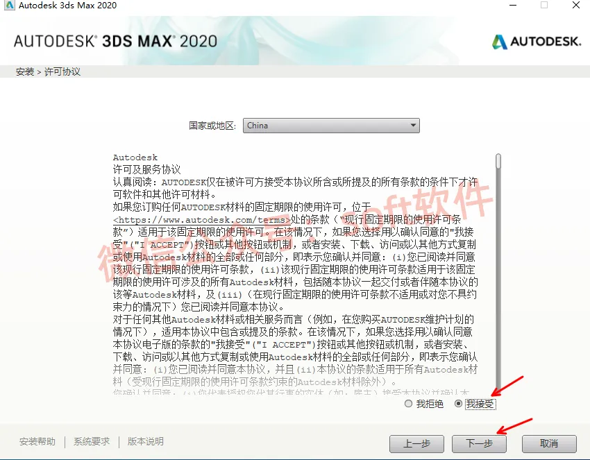
Task: Open the 国家或地区 dropdown arrow
Action: click(413, 126)
